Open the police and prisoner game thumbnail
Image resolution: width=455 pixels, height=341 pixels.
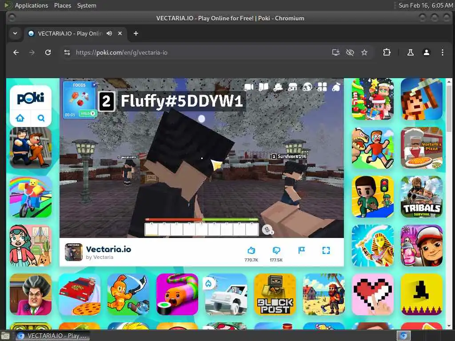31,148
